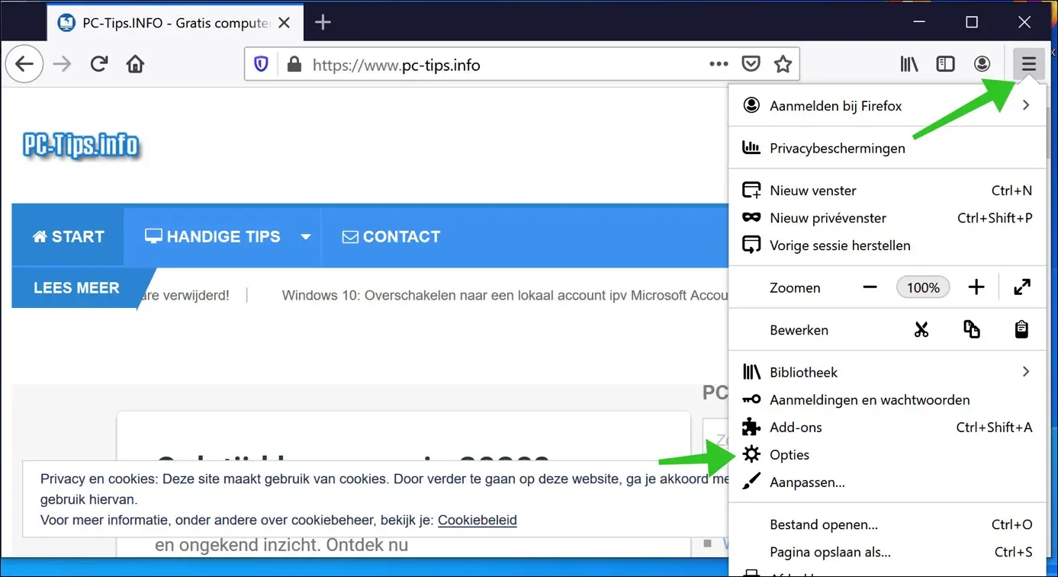This screenshot has height=577, width=1058.
Task: Open tracking protection shield icon
Action: point(262,65)
